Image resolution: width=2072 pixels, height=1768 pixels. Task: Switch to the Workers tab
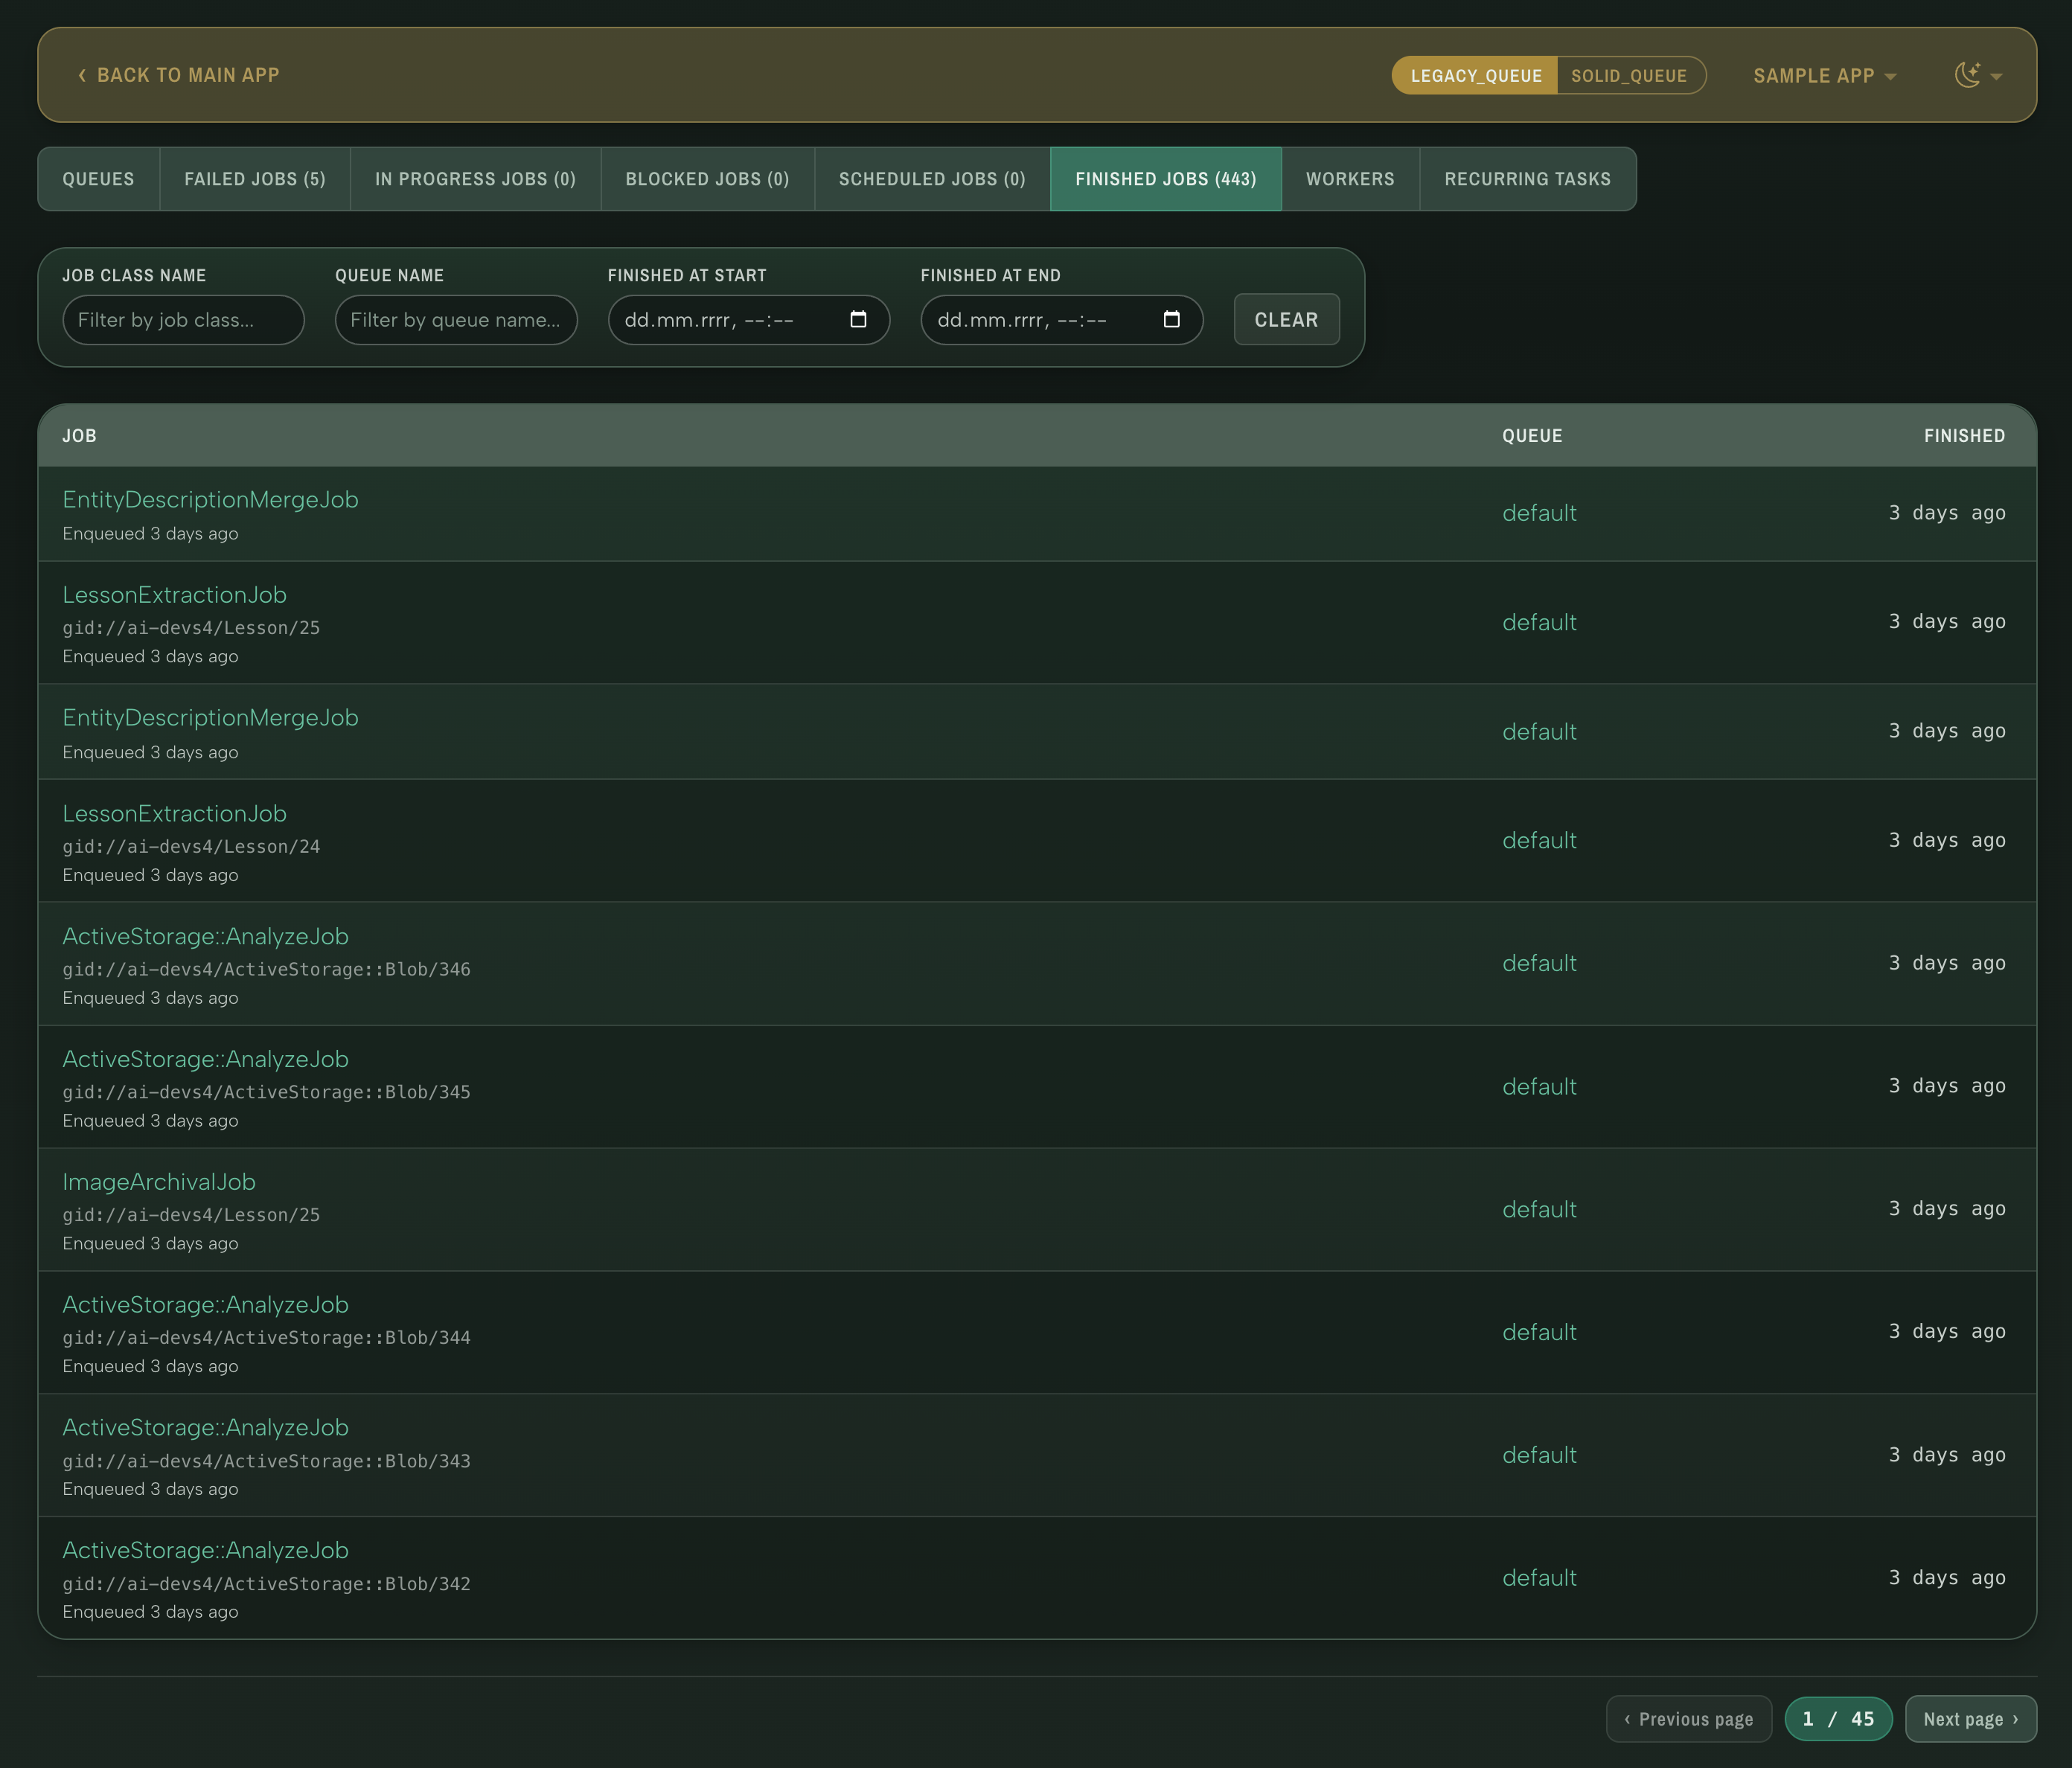[x=1349, y=179]
